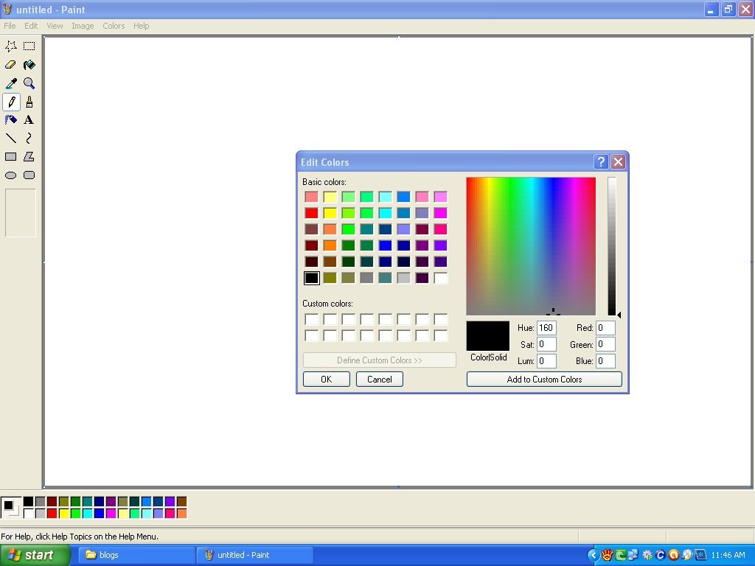Select the last custom color slot in second row
The image size is (755, 566).
(441, 335)
